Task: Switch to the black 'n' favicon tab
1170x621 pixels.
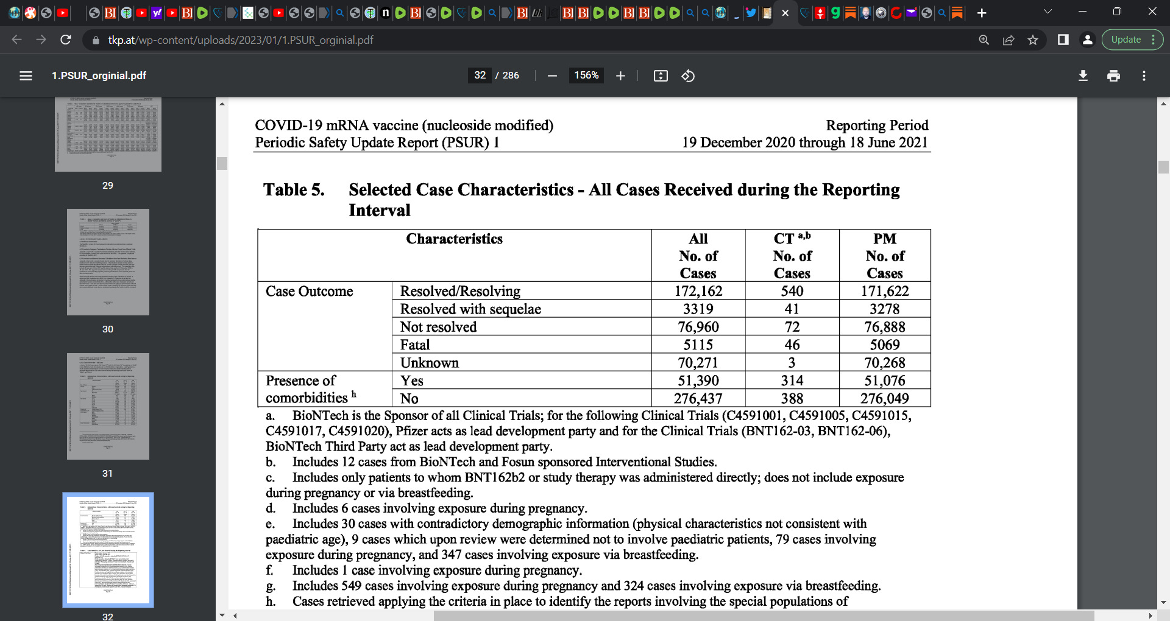Action: click(x=385, y=13)
